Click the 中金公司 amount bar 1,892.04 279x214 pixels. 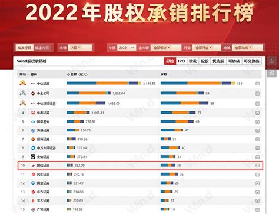click(x=89, y=93)
